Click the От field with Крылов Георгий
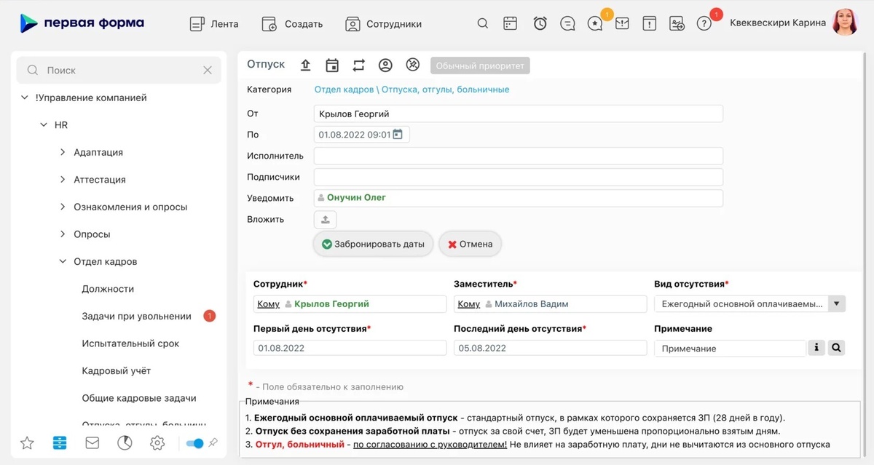Screen dimensions: 874x465 coord(519,114)
